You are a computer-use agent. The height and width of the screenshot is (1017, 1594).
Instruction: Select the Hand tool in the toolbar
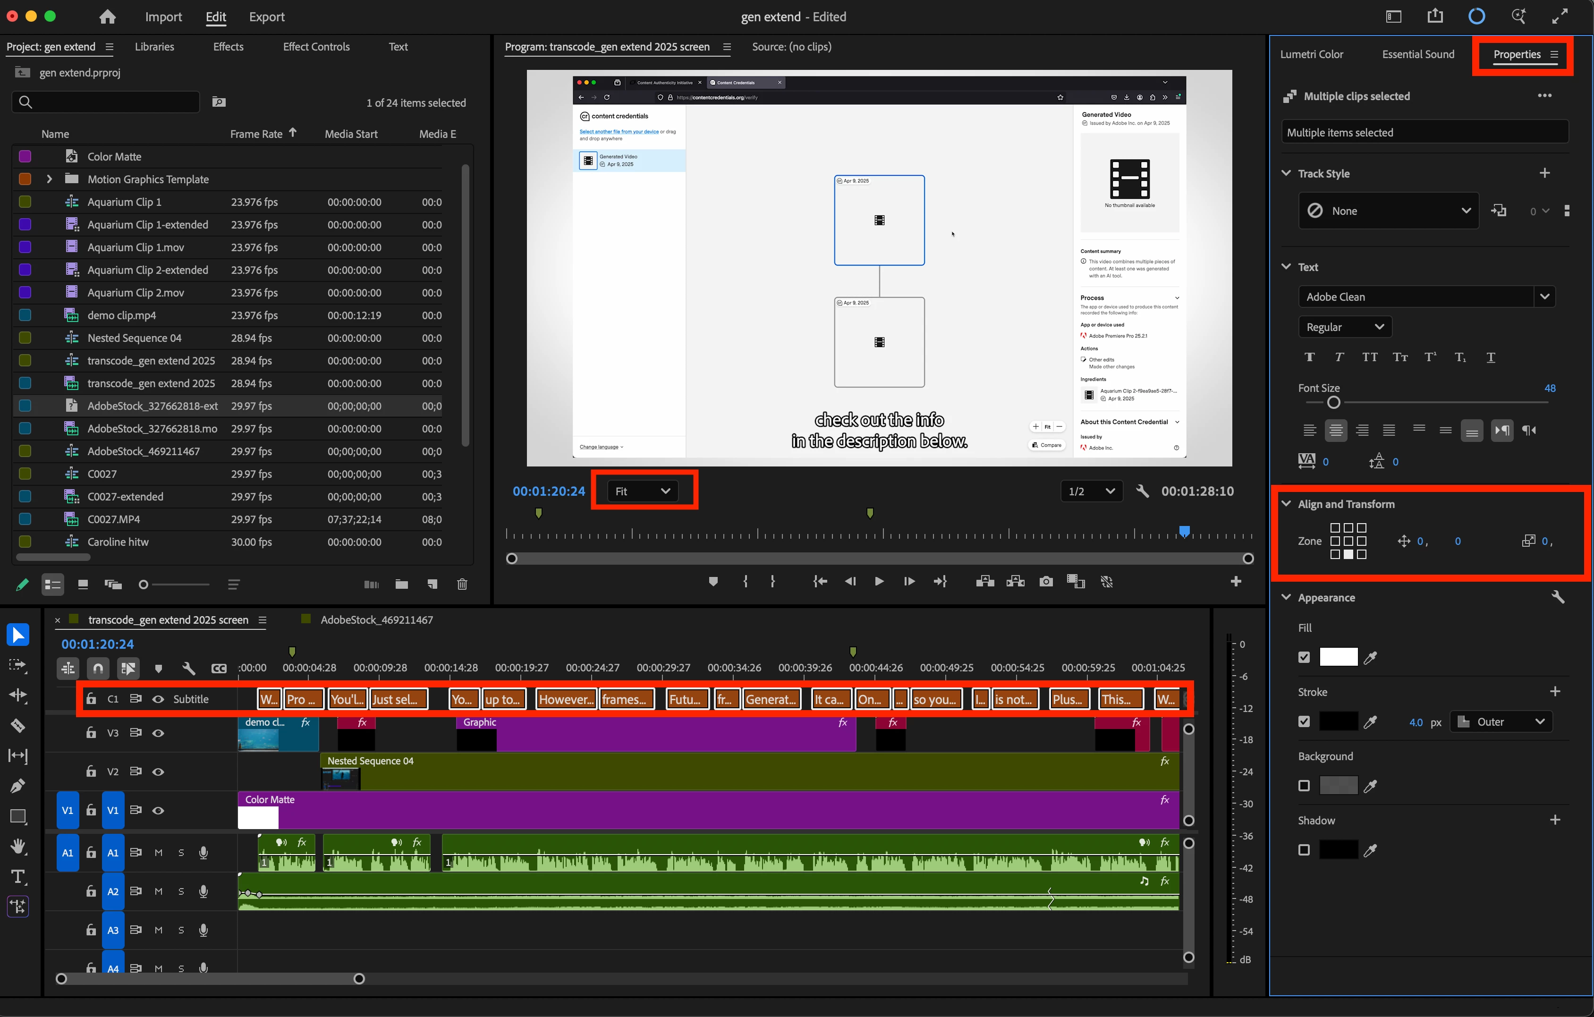tap(18, 846)
